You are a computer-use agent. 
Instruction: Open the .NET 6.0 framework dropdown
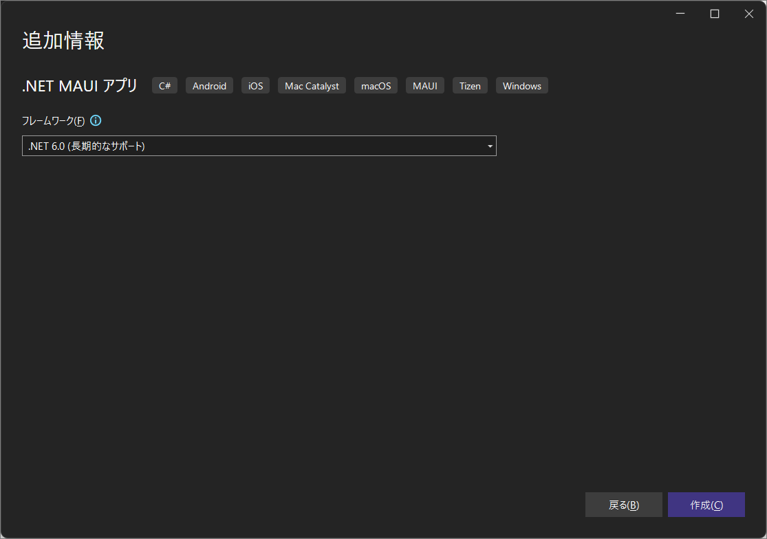click(259, 146)
